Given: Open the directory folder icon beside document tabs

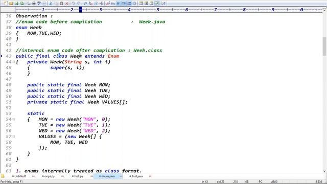Looking at the screenshot, I should [2, 176].
